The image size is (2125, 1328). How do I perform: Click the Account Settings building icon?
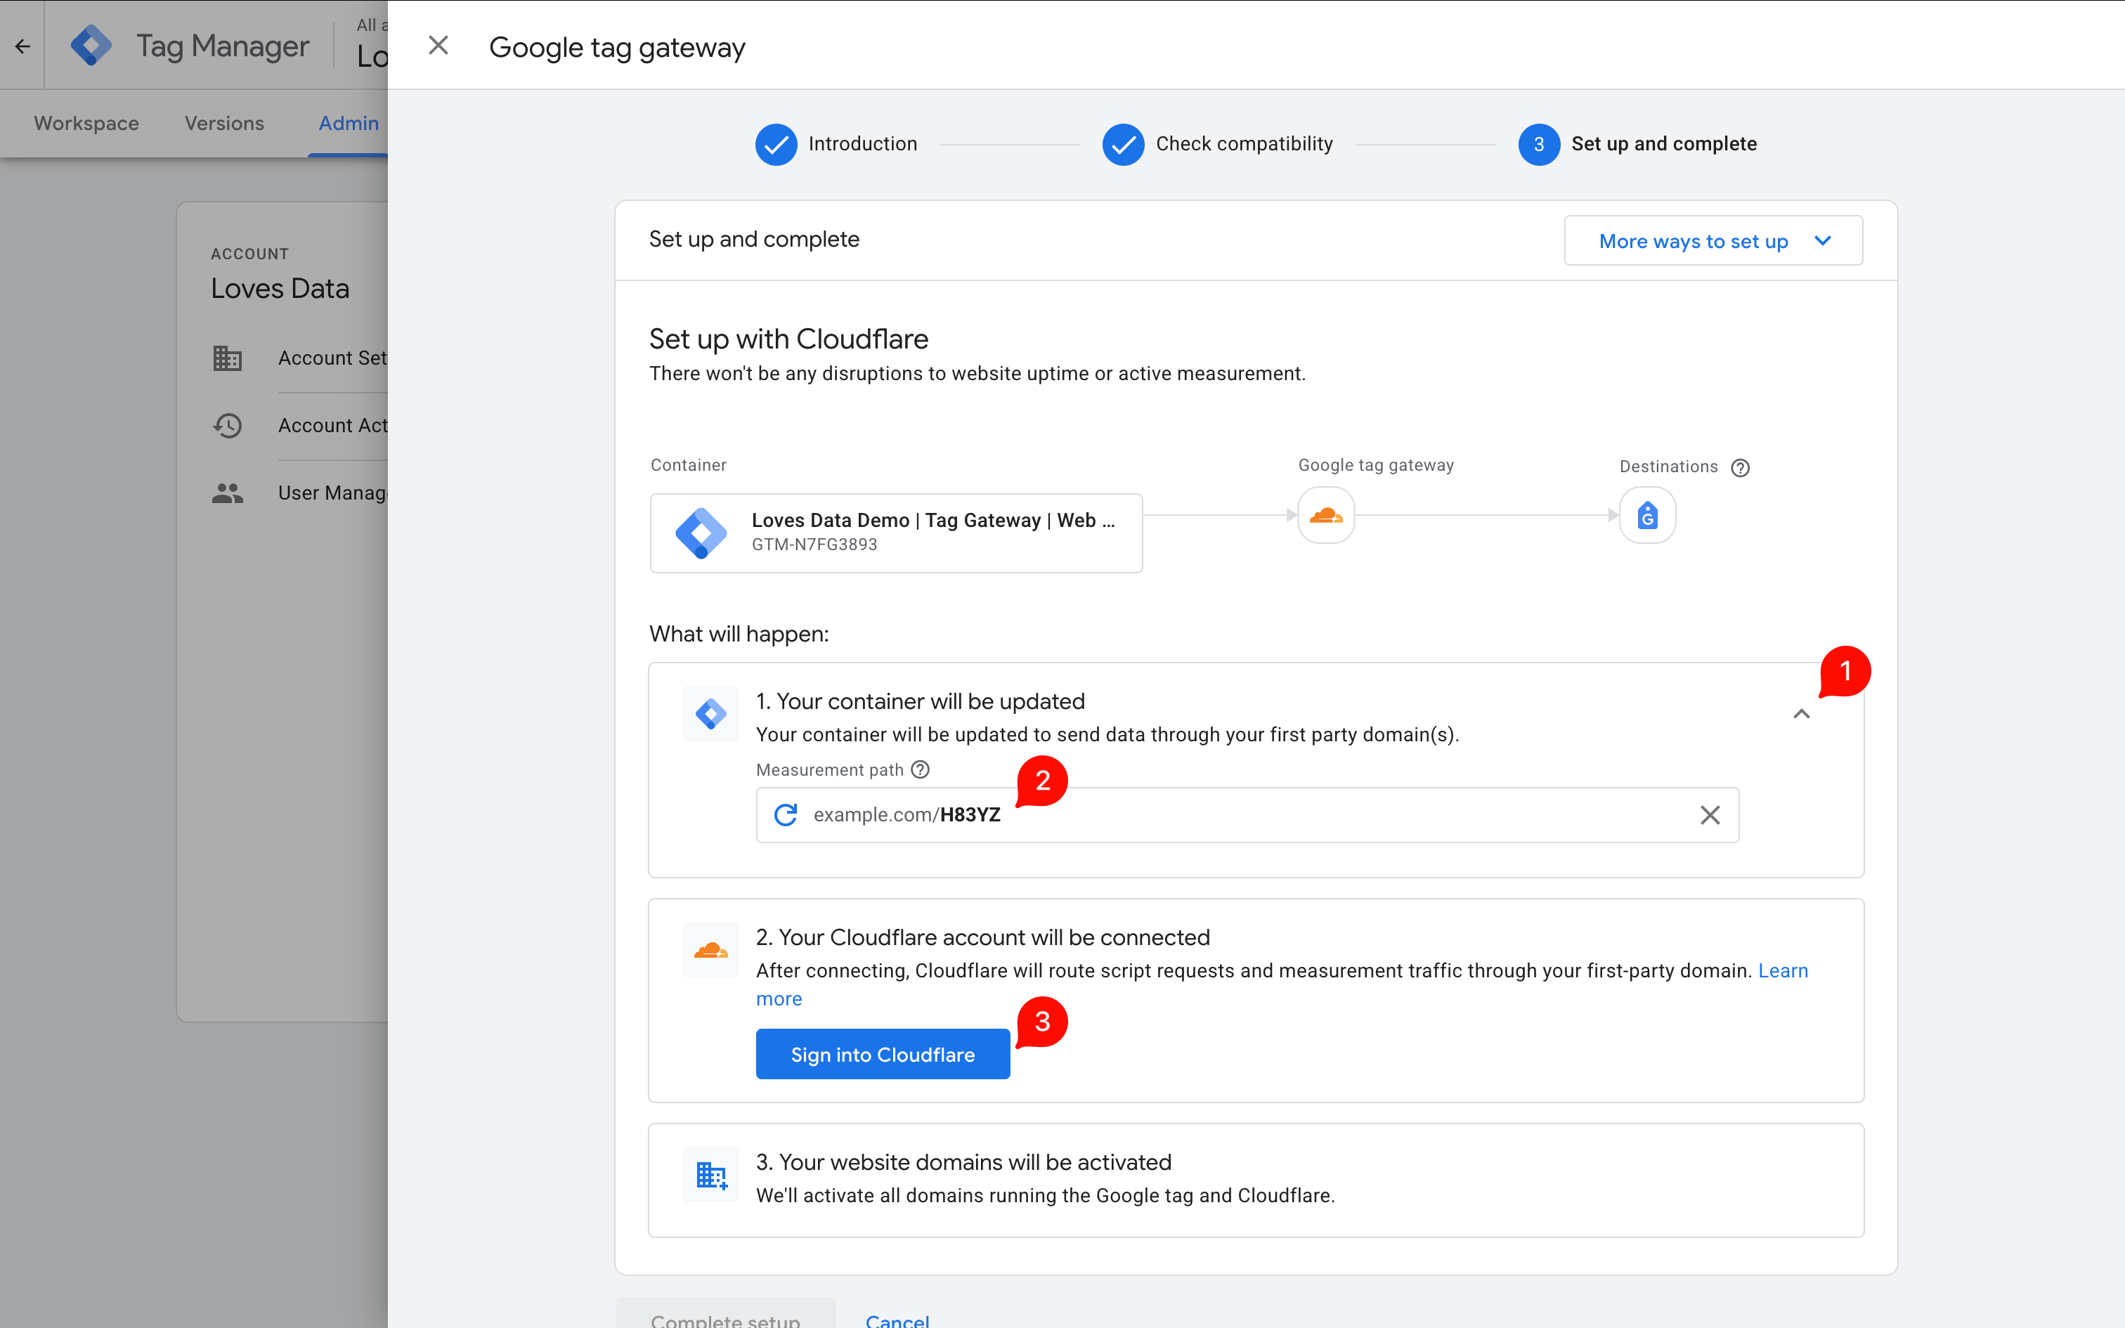click(228, 358)
